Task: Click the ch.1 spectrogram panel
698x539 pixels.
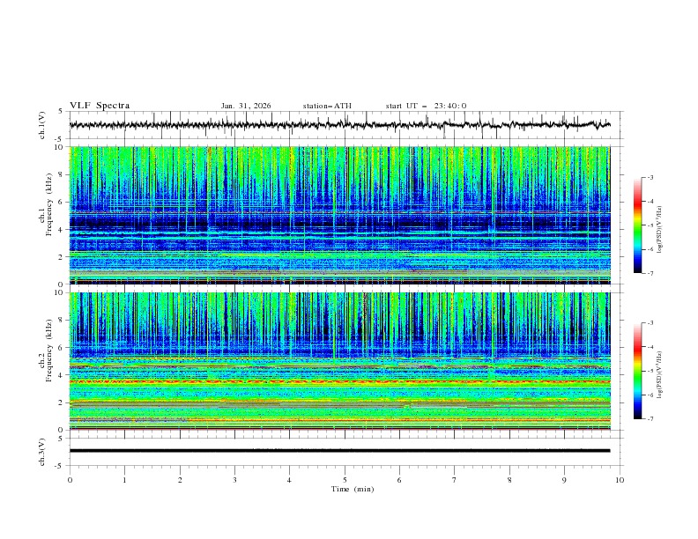Action: coord(339,215)
